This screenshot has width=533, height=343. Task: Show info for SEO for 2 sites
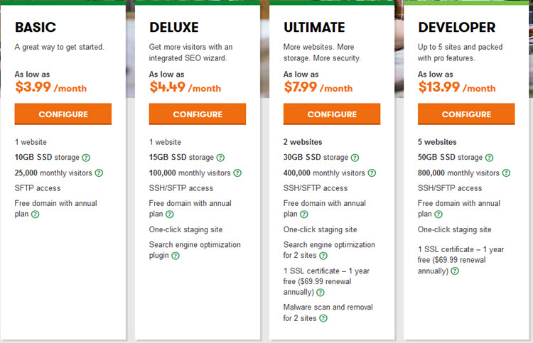click(x=323, y=256)
